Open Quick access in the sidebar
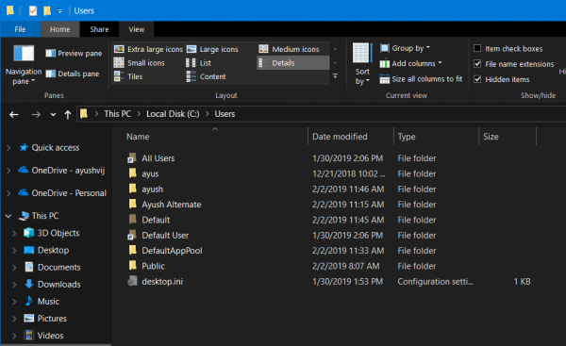This screenshot has height=346, width=566. [56, 148]
